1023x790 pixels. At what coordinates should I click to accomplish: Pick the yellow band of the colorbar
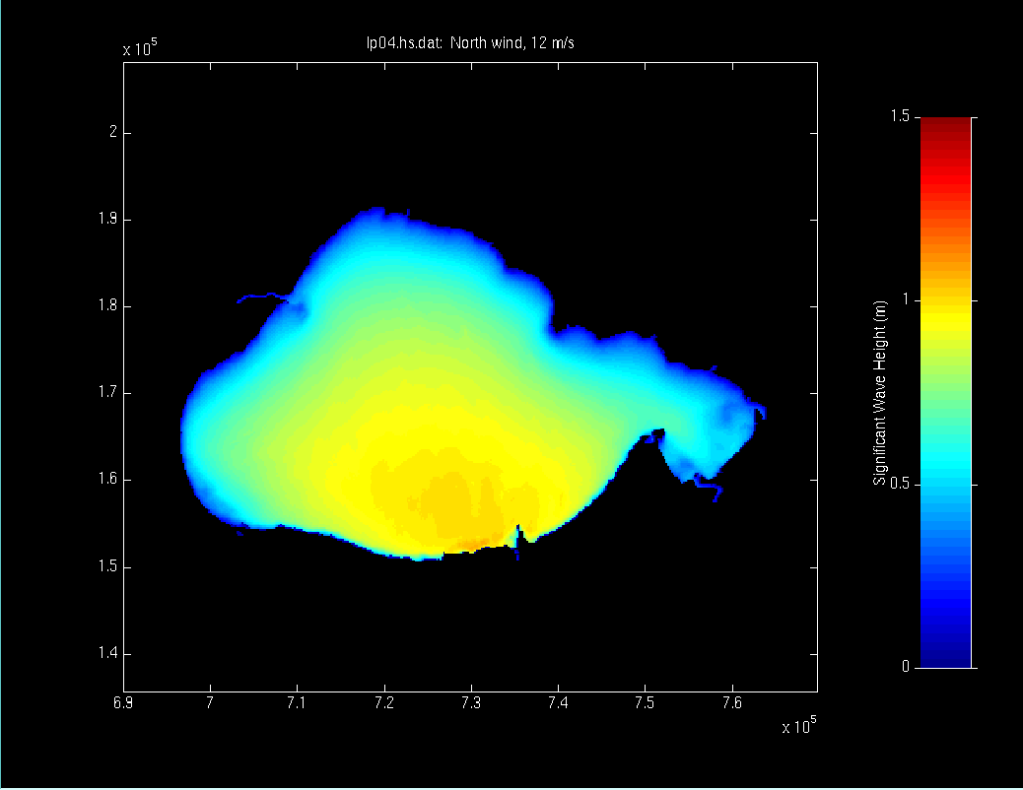click(945, 317)
